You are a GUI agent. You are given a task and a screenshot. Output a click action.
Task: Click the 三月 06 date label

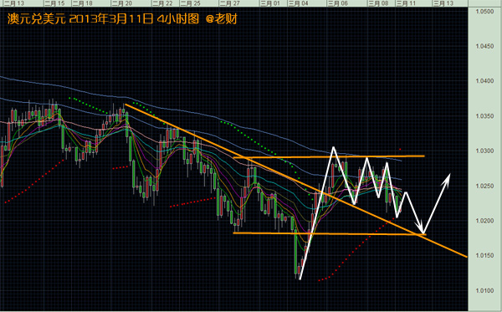pyautogui.click(x=337, y=3)
